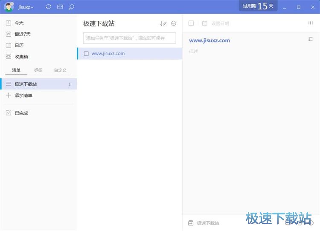Click the 极速下载站 label in detail footer
The image size is (320, 231).
pyautogui.click(x=208, y=223)
